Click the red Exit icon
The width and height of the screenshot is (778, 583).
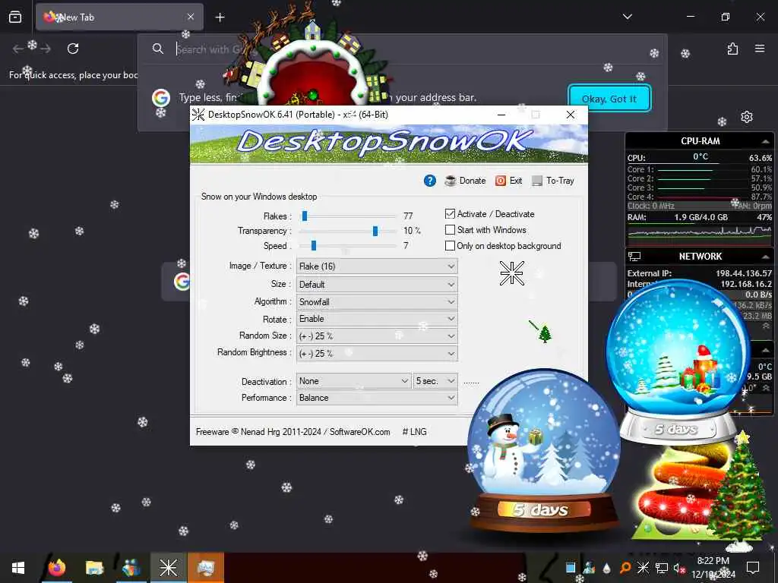pyautogui.click(x=501, y=181)
